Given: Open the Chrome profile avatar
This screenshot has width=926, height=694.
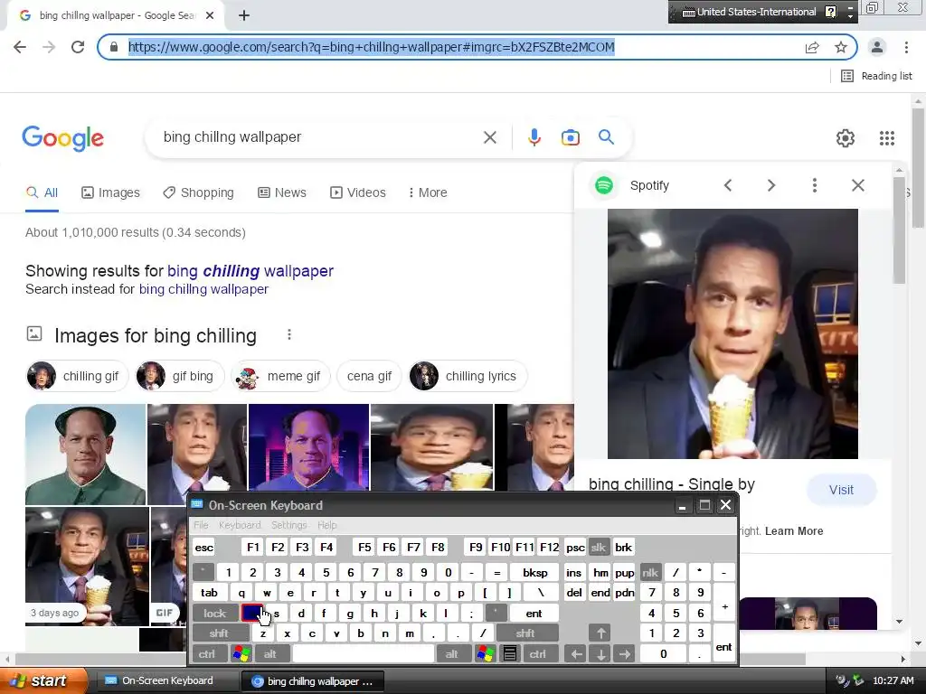Looking at the screenshot, I should (x=877, y=47).
